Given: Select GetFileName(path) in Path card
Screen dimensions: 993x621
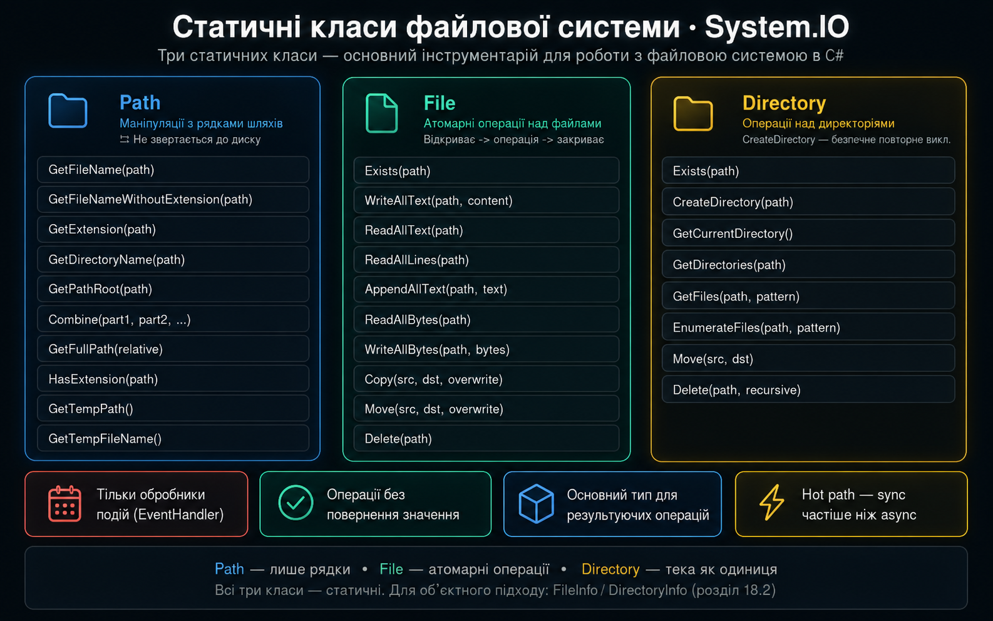Looking at the screenshot, I should click(x=173, y=170).
